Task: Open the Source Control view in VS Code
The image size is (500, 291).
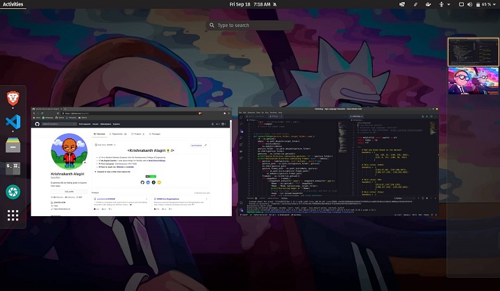Action: pos(242,131)
